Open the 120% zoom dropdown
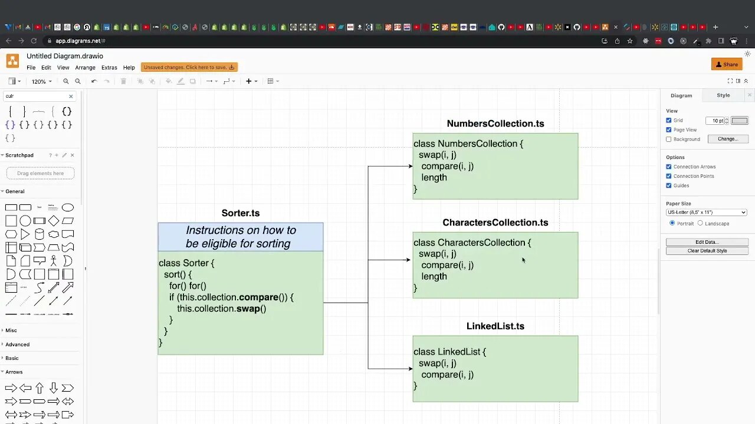The height and width of the screenshot is (424, 755). [x=42, y=81]
